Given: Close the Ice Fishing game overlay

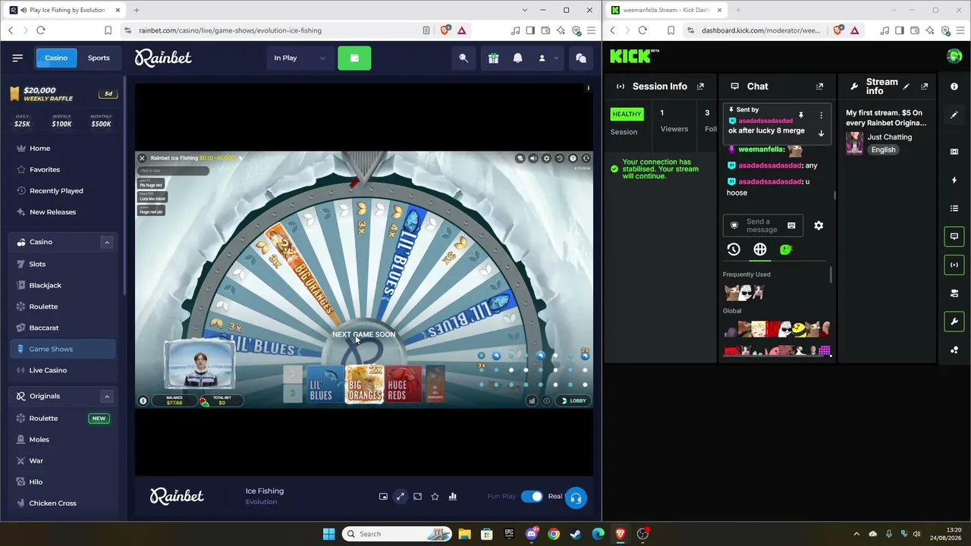Looking at the screenshot, I should click(x=142, y=158).
